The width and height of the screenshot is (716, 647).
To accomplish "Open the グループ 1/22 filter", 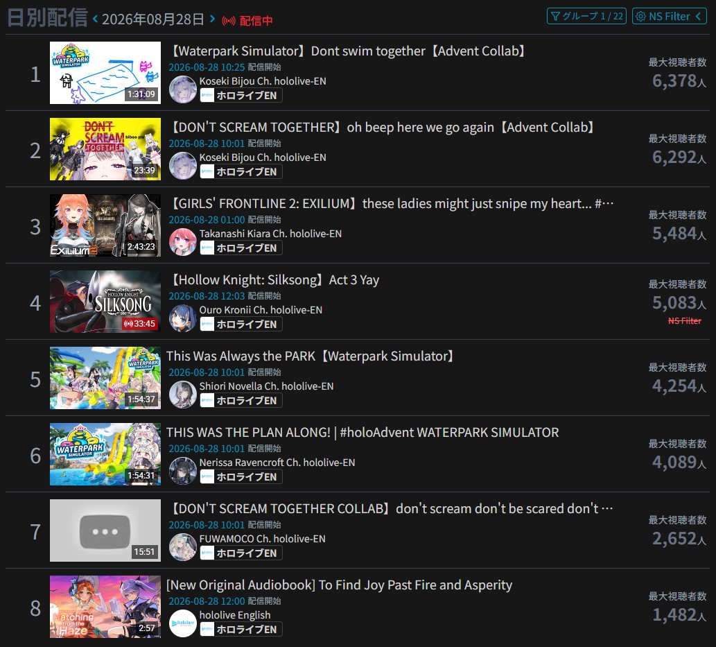I will point(586,16).
